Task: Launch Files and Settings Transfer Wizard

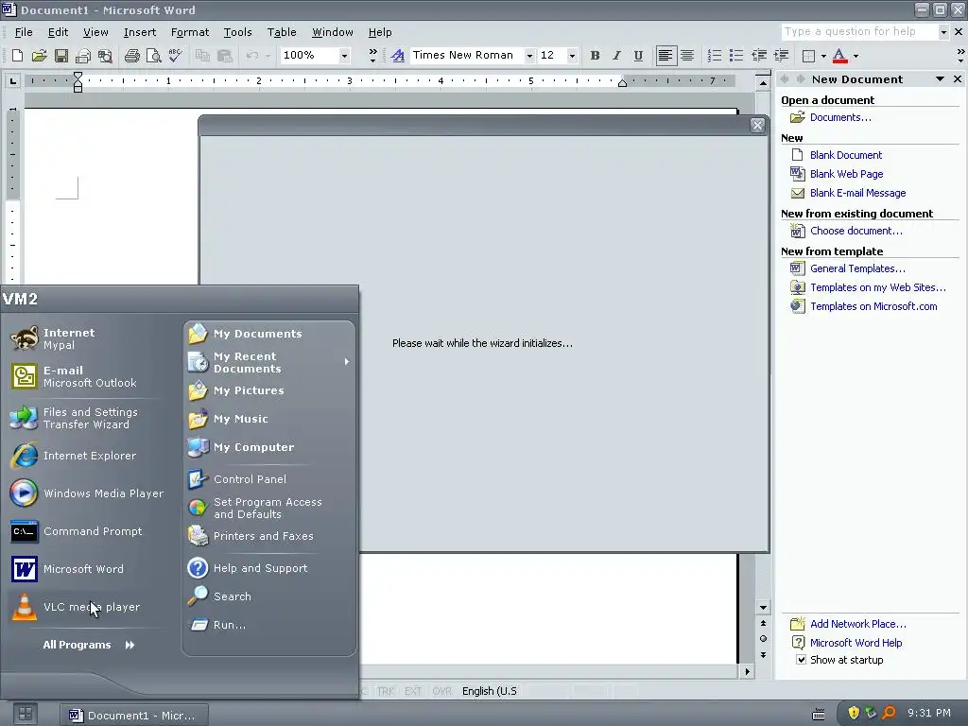Action: [x=88, y=418]
